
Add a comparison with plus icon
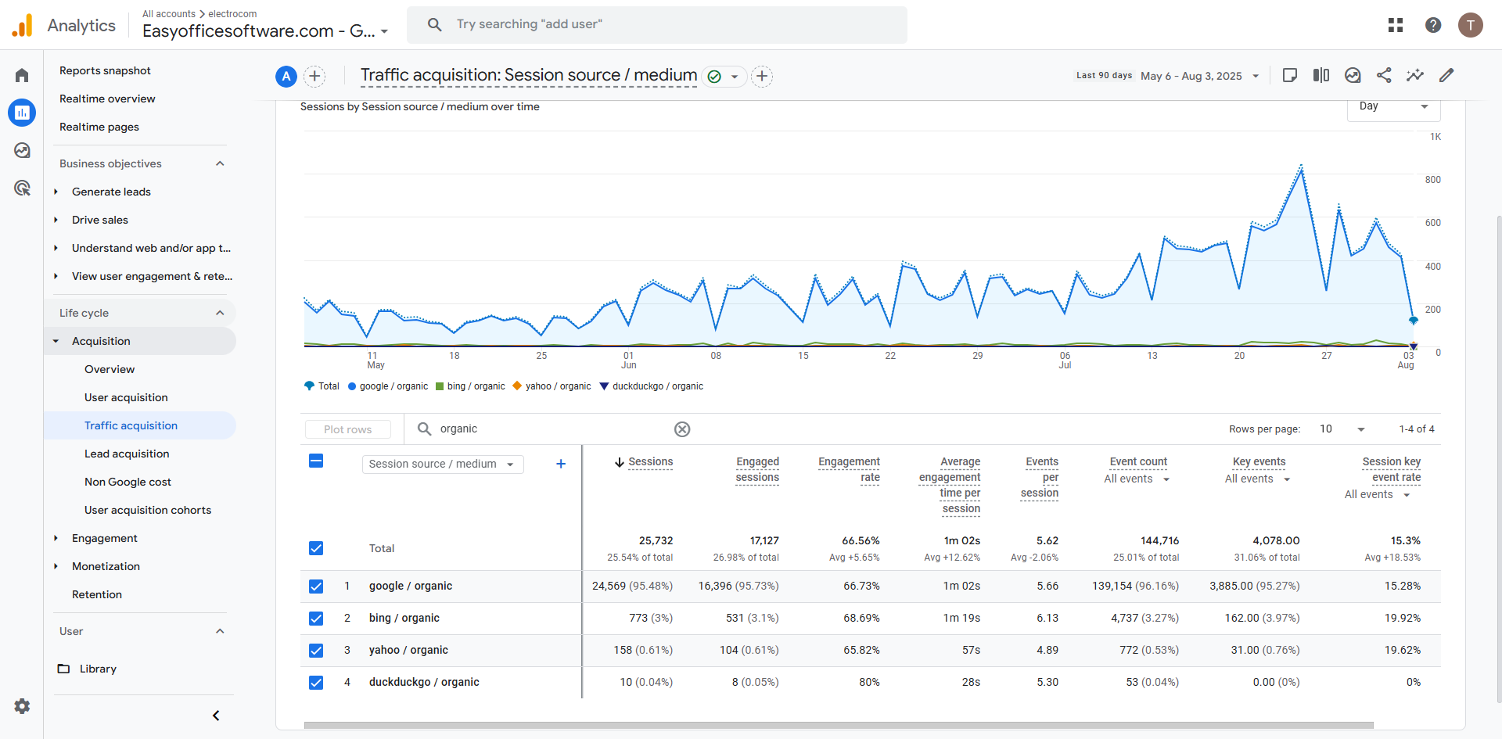coord(314,76)
